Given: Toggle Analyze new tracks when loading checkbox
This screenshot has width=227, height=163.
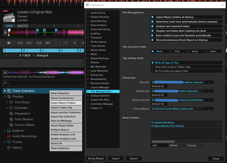Looking at the screenshot, I should [152, 31].
